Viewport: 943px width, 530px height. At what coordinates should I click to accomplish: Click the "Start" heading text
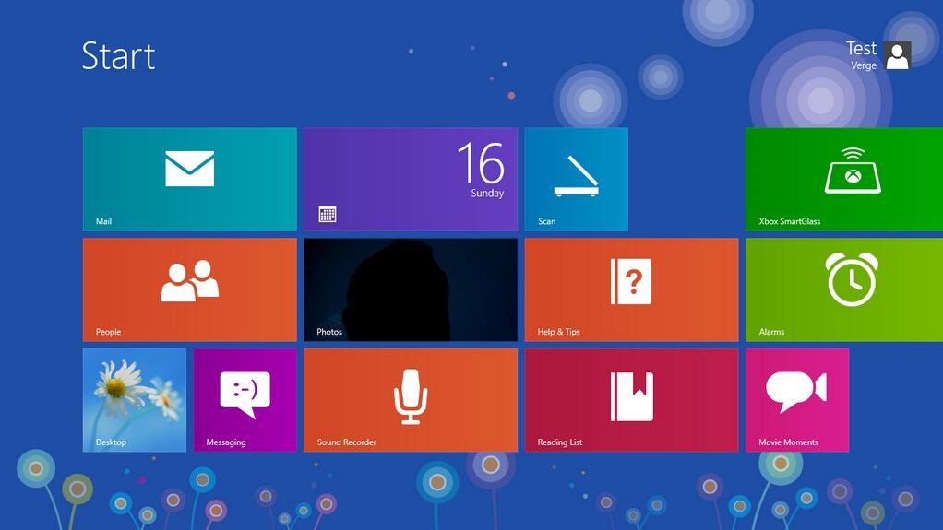tap(118, 56)
